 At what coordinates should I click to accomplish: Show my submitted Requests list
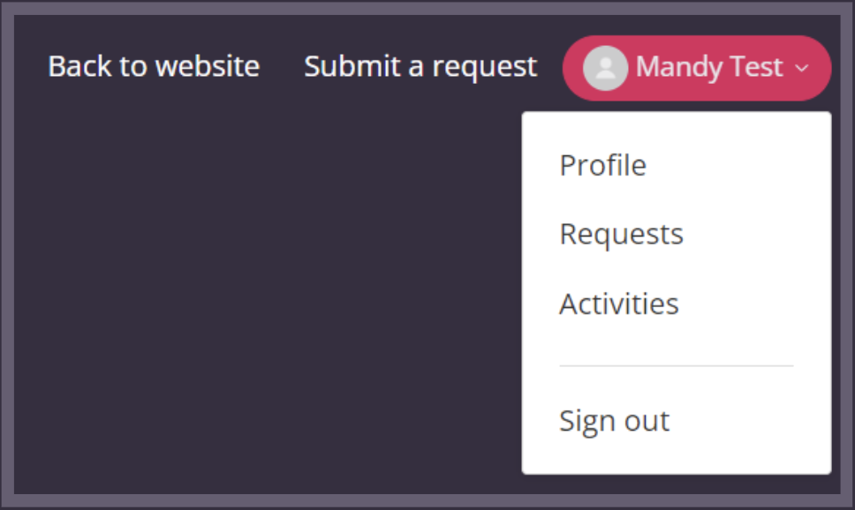pyautogui.click(x=621, y=235)
